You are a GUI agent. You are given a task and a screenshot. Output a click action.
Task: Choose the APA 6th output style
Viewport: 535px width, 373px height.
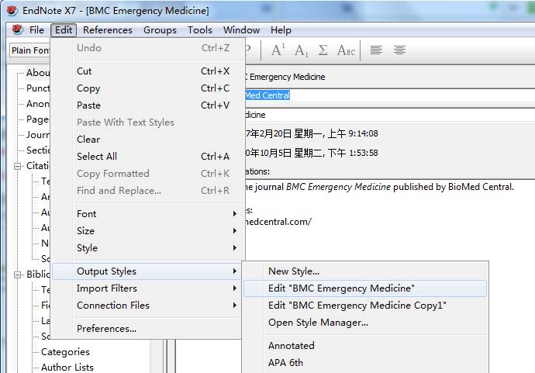pyautogui.click(x=365, y=363)
